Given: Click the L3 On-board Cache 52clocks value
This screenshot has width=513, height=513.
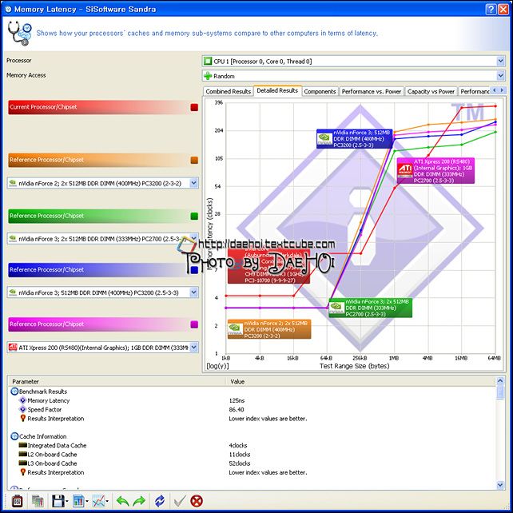Looking at the screenshot, I should pyautogui.click(x=240, y=463).
